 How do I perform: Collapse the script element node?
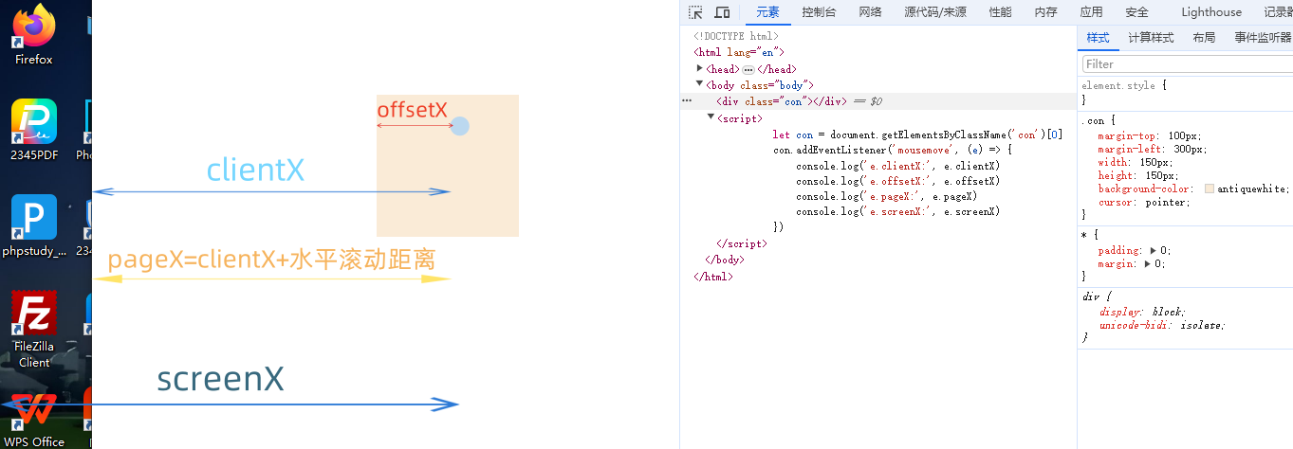(x=711, y=117)
